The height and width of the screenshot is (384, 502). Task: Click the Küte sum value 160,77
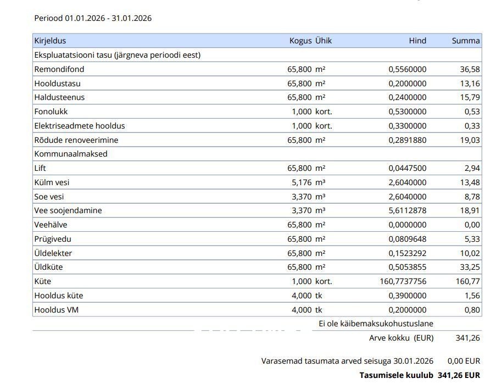click(x=468, y=281)
